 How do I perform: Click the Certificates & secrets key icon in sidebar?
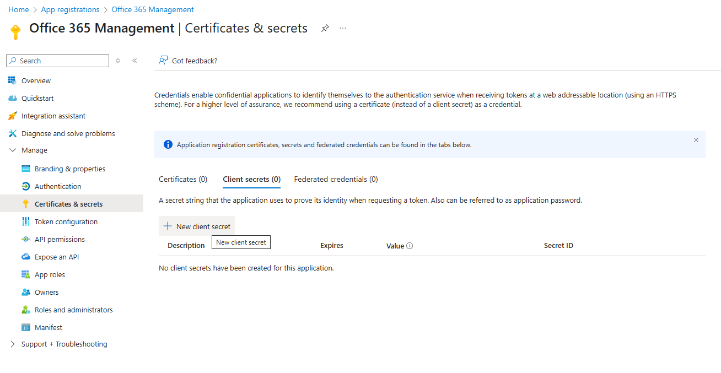25,204
